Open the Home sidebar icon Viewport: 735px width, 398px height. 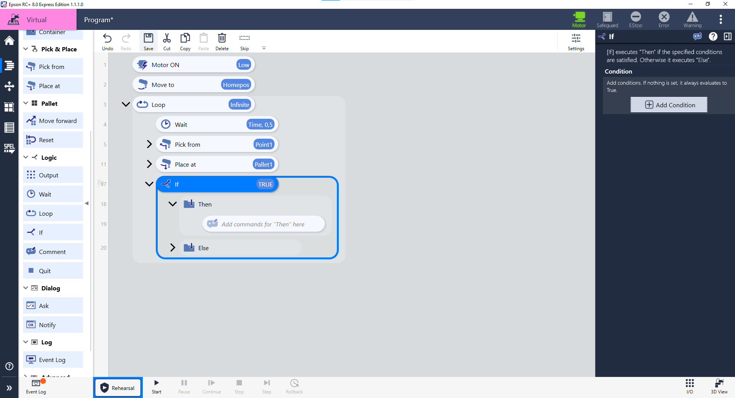(9, 41)
